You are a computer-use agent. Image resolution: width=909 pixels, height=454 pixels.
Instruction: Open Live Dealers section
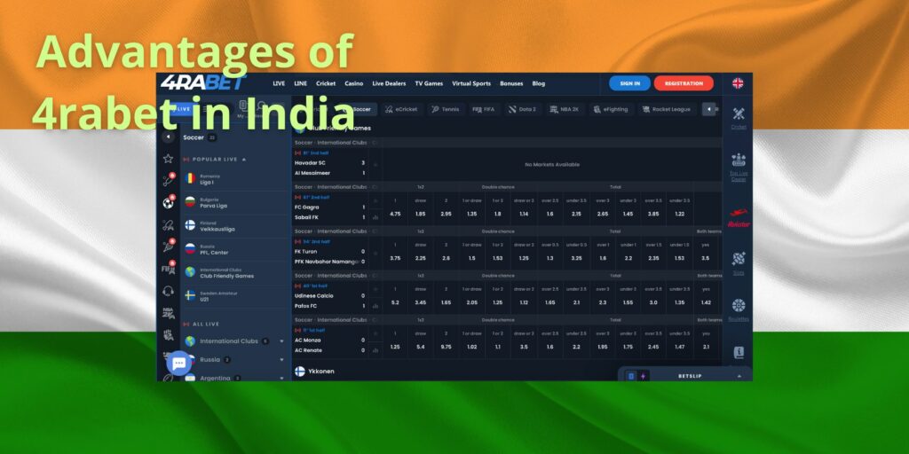coord(389,83)
